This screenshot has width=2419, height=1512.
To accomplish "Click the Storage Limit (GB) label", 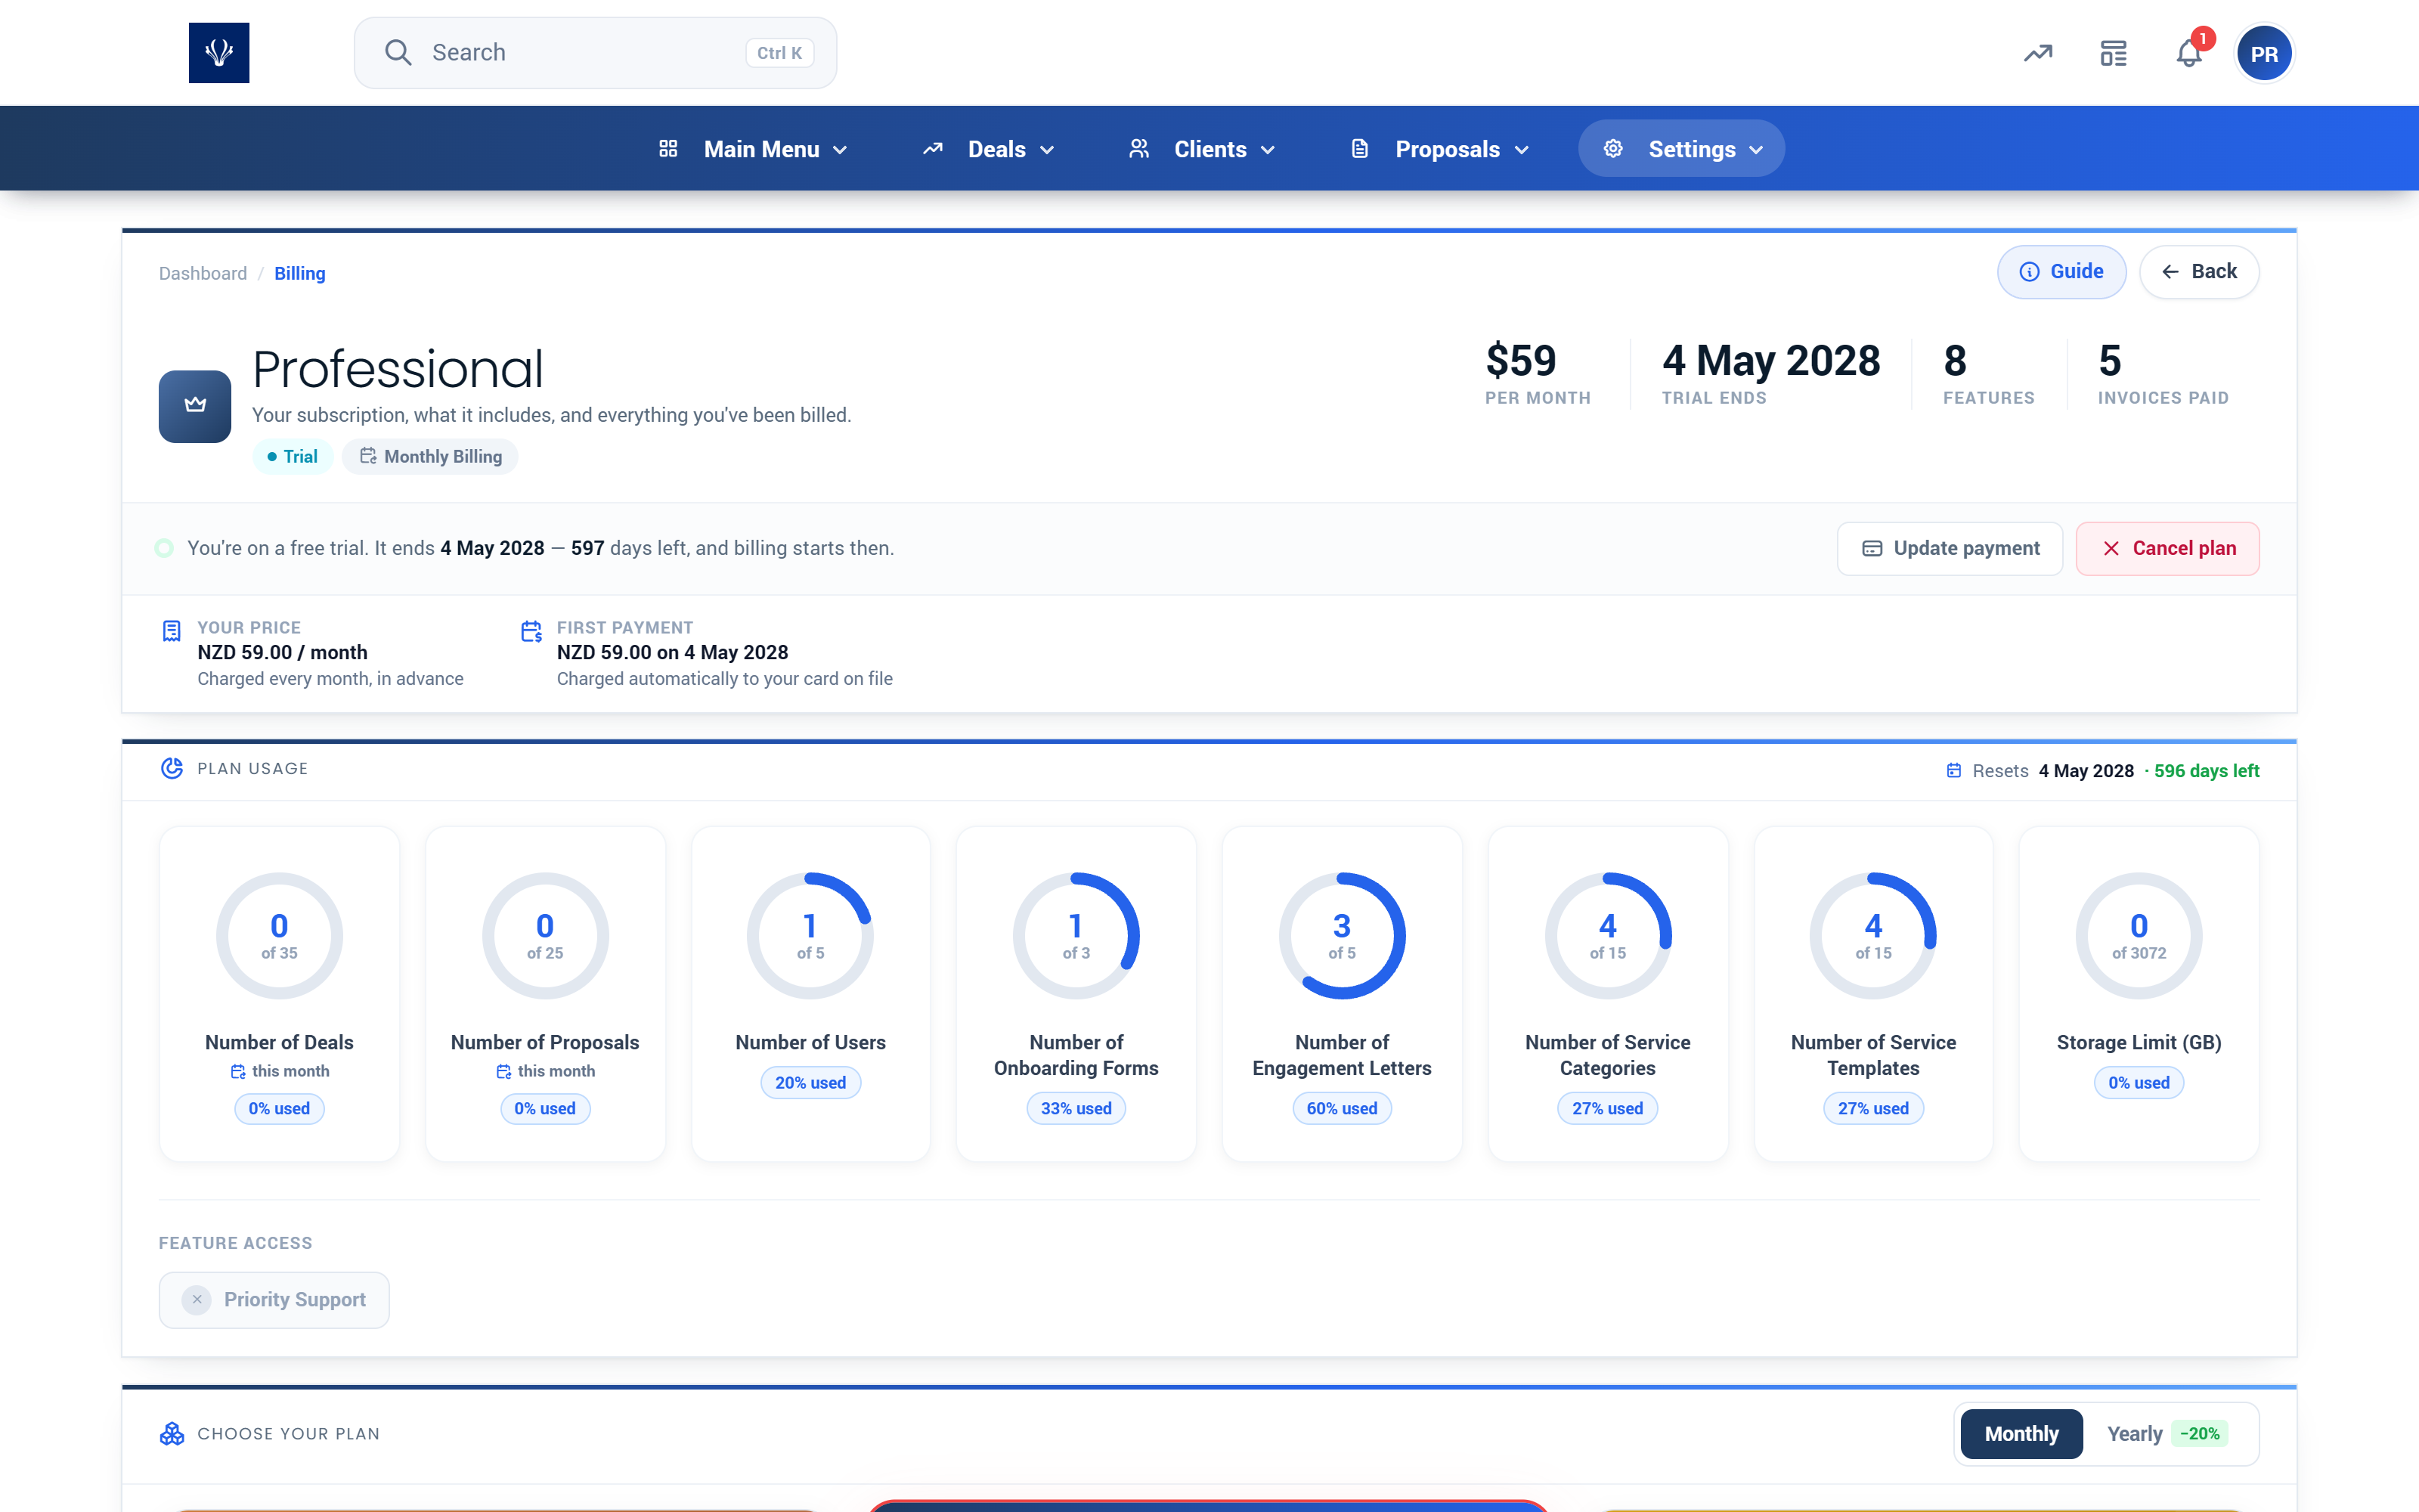I will pos(2139,1042).
